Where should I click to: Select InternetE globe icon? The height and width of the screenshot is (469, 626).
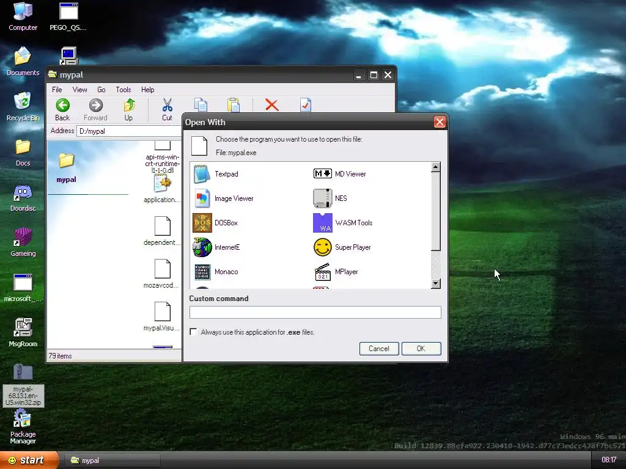point(202,247)
